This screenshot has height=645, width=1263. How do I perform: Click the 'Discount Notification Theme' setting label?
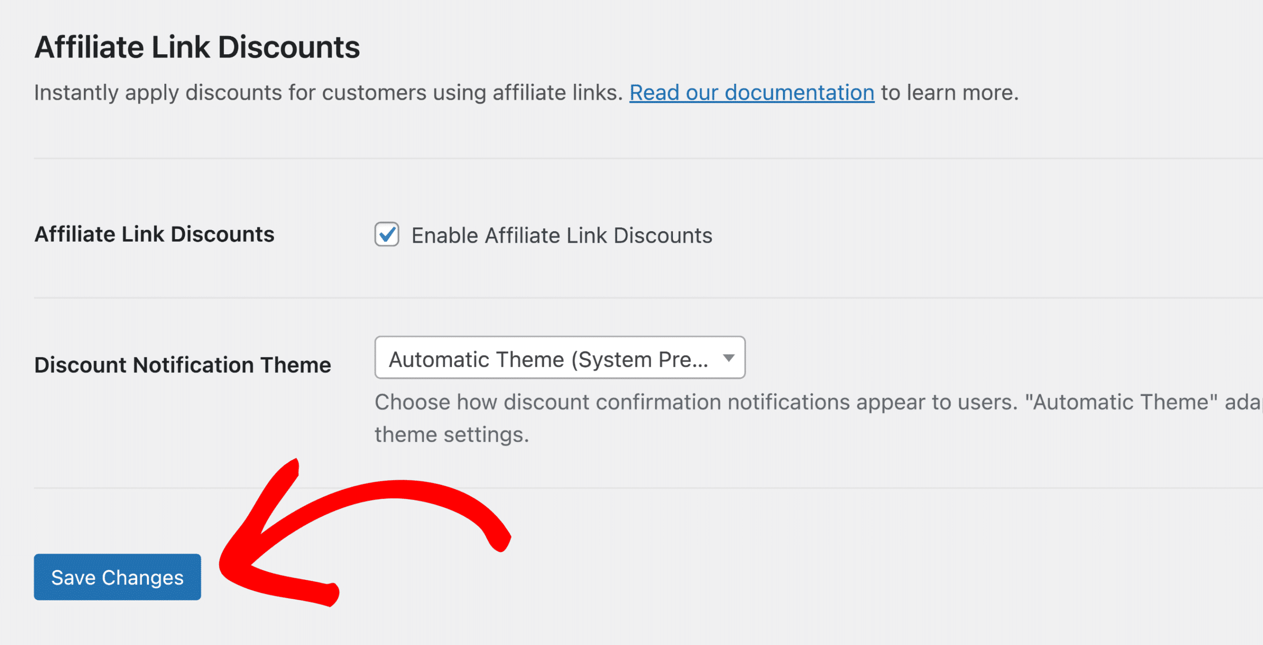coord(183,365)
